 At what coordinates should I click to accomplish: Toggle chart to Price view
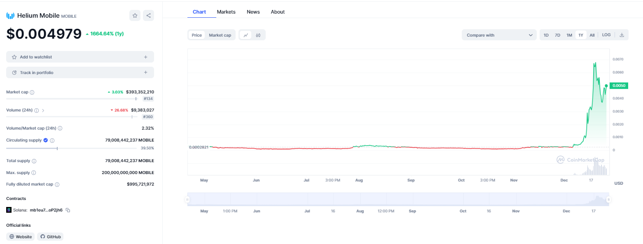click(x=196, y=35)
